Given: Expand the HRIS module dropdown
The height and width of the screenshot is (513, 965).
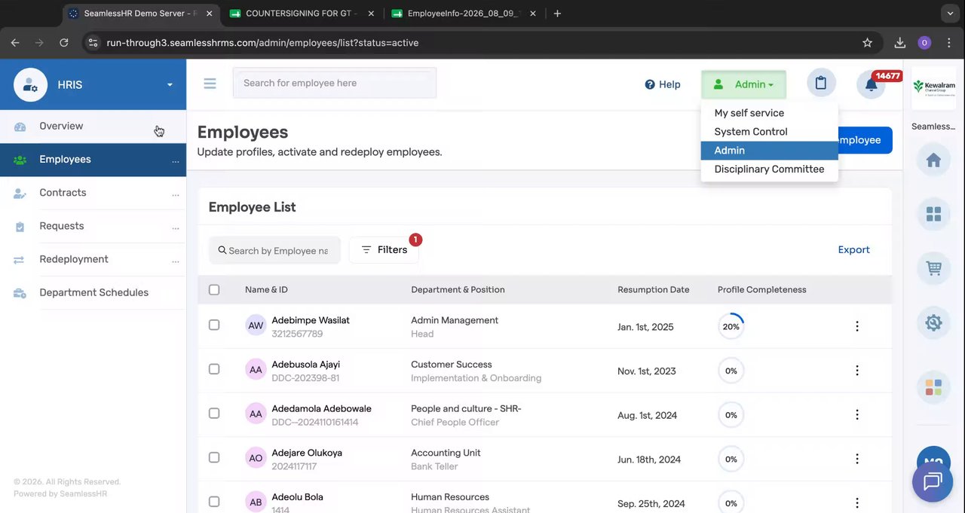Looking at the screenshot, I should [x=170, y=85].
